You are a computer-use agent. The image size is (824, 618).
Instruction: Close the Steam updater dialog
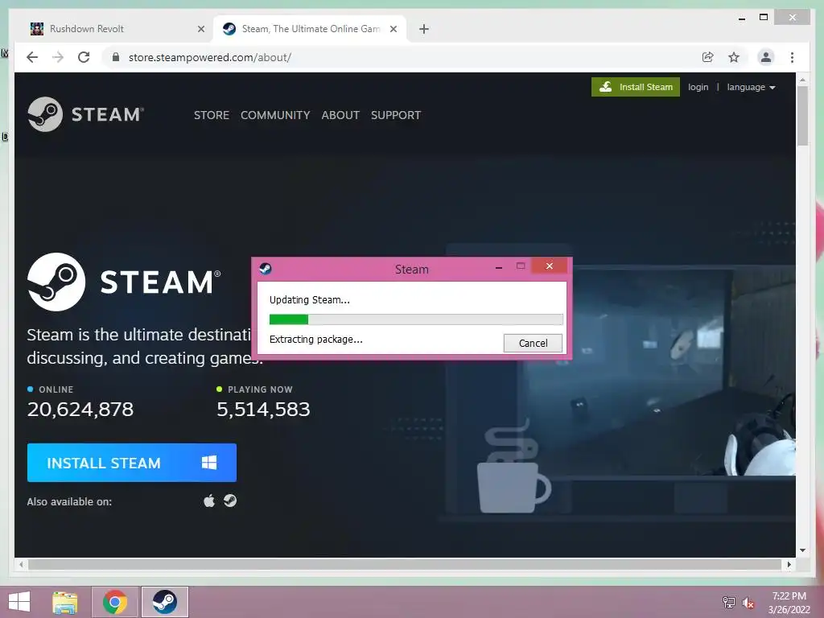549,266
